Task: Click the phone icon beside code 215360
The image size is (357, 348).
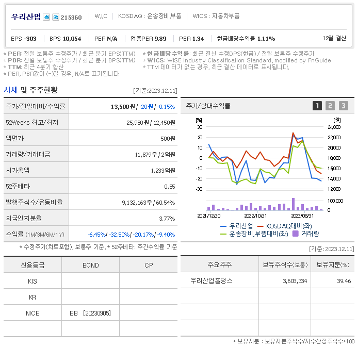Action: pos(56,17)
